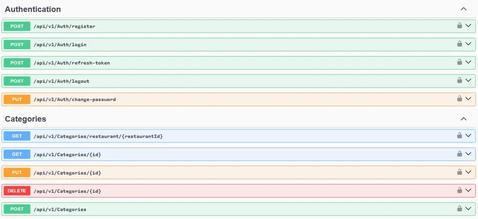Expand the Auth/login endpoint chevron
The image size is (478, 219).
[468, 44]
